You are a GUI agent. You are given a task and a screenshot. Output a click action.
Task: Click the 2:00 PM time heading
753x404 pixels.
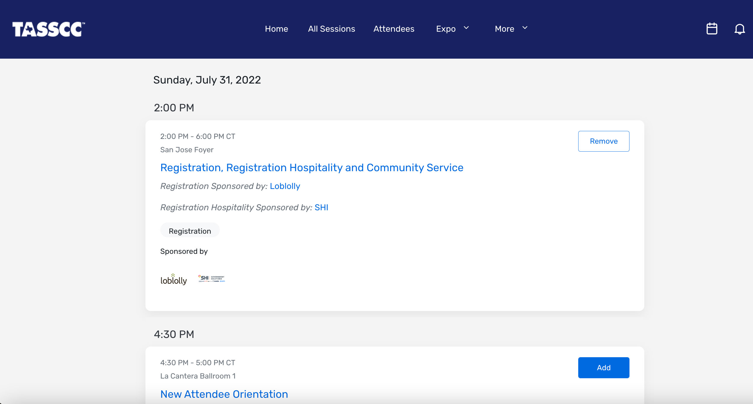click(x=174, y=108)
